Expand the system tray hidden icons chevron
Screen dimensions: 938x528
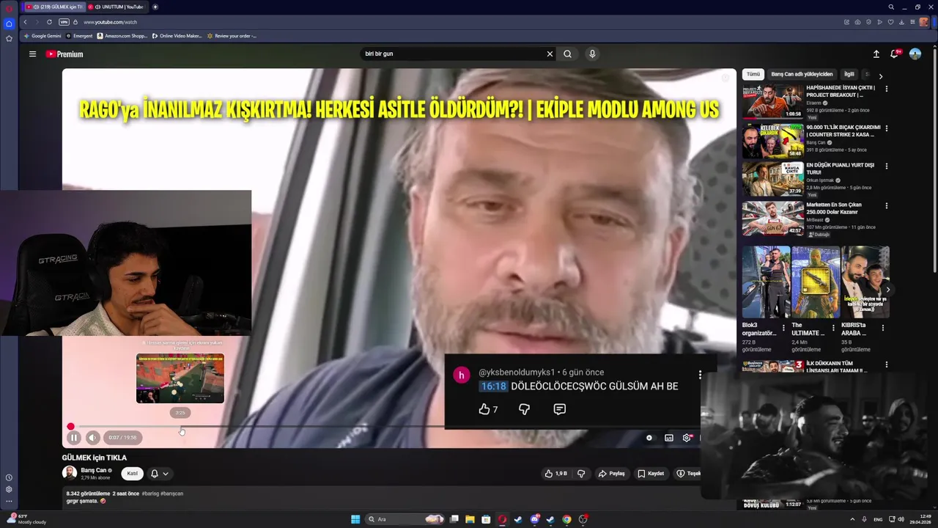click(852, 519)
